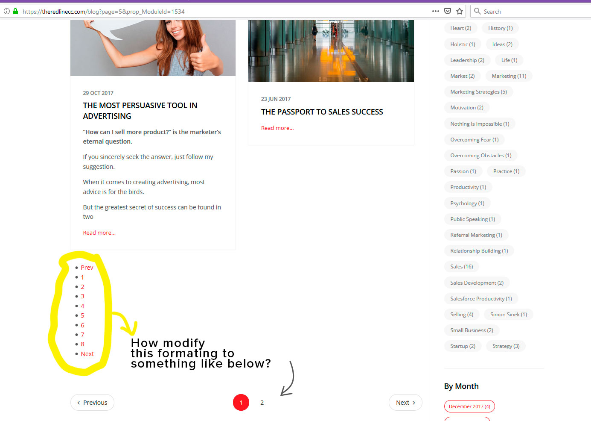Click the By Month heading
The height and width of the screenshot is (421, 591).
point(461,386)
